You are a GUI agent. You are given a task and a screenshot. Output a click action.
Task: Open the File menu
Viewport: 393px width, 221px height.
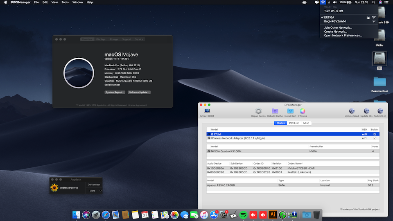point(36,2)
